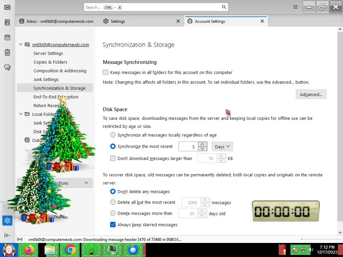Open Junk Settings under vm0b0t account
Viewport: 343px width, 257px height.
(46, 79)
